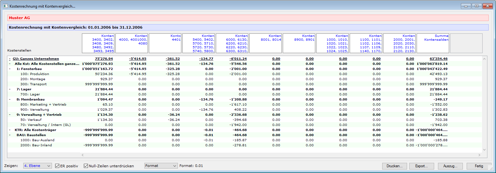
Task: Click the vertical scrollbar's down arrow
Action: tap(485, 150)
